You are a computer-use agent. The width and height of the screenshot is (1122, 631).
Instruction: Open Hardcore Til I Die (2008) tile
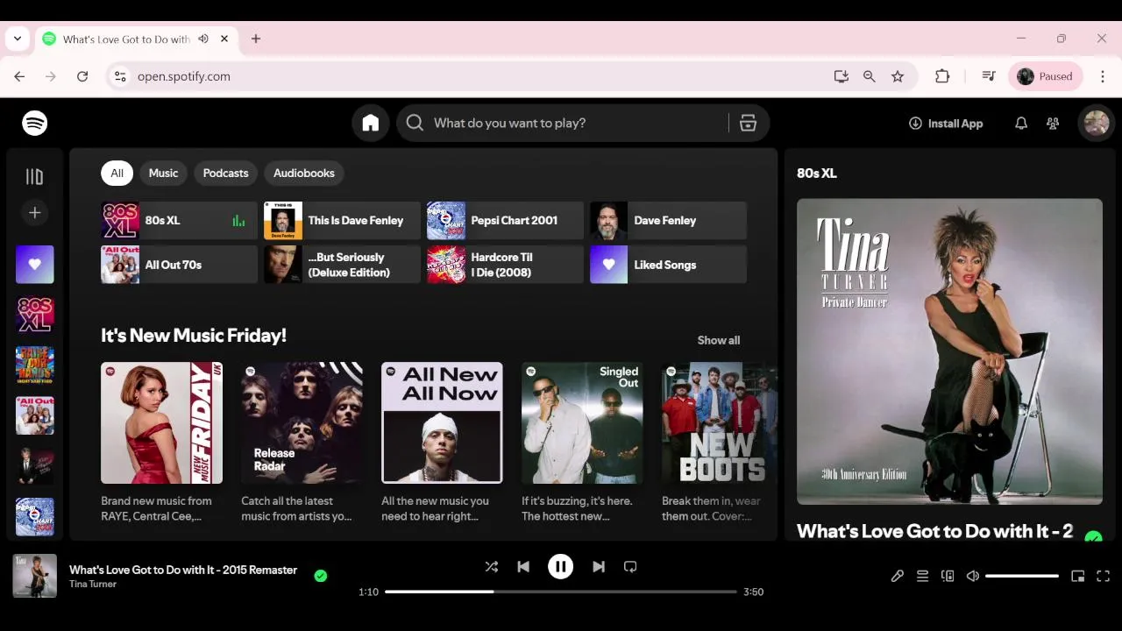[505, 265]
